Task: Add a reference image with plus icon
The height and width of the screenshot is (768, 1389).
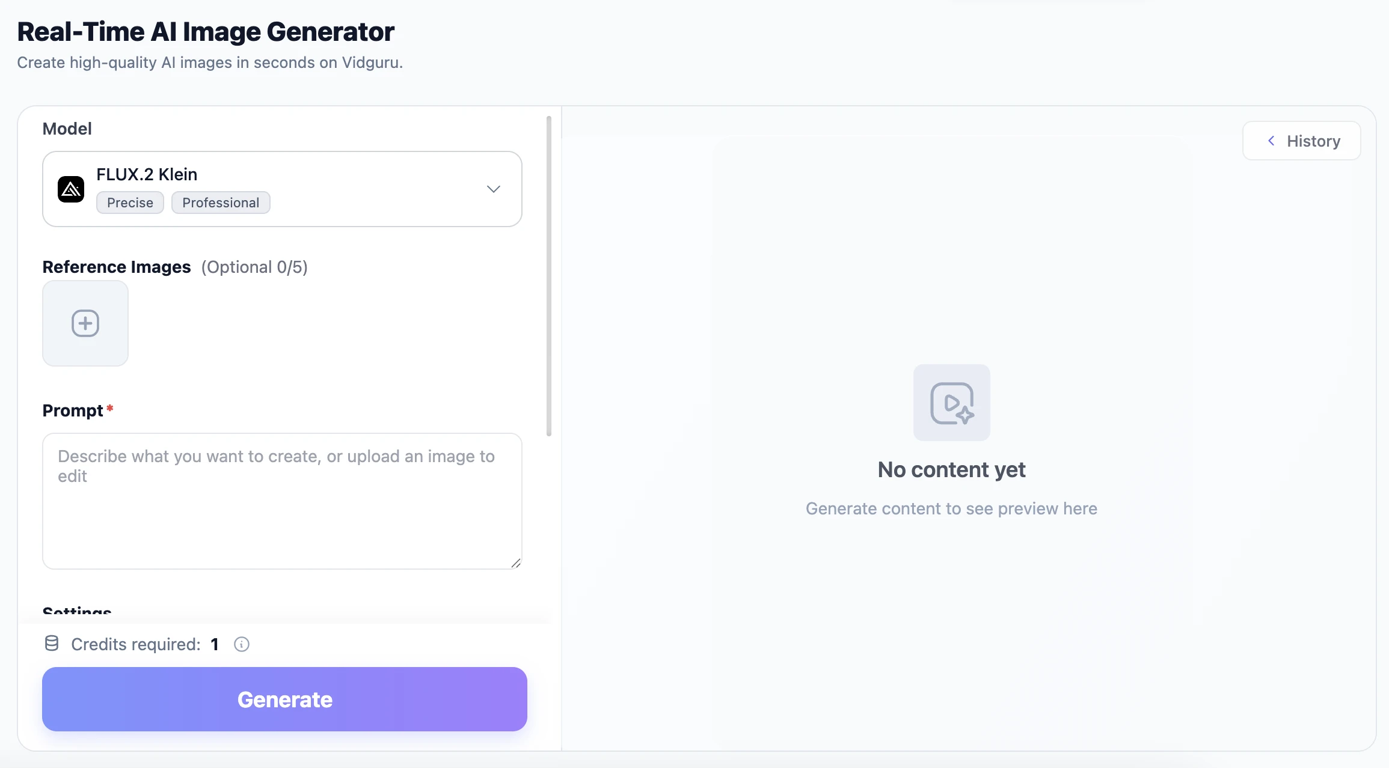Action: pos(85,323)
